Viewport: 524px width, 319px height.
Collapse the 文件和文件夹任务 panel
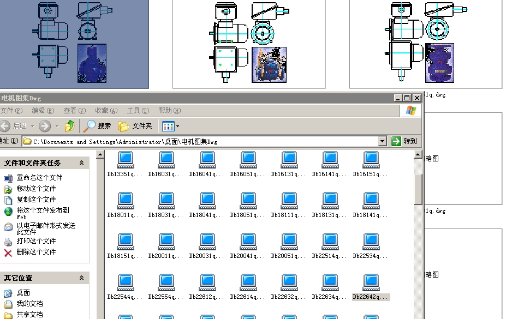tap(82, 163)
